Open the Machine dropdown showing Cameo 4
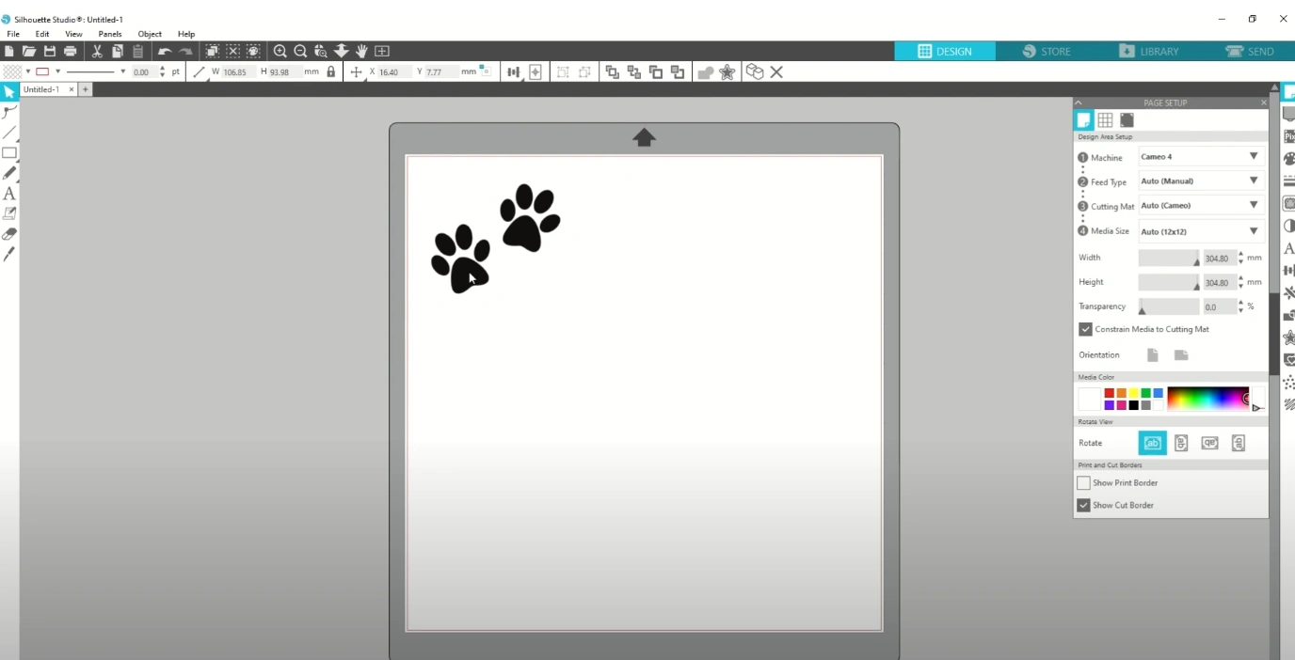The height and width of the screenshot is (660, 1295). point(1200,156)
